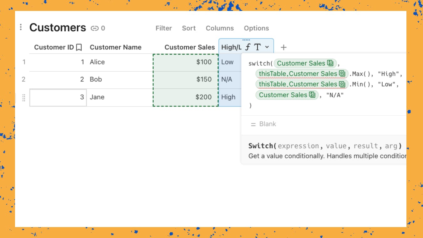
Task: Open the Sort menu
Action: pyautogui.click(x=188, y=28)
